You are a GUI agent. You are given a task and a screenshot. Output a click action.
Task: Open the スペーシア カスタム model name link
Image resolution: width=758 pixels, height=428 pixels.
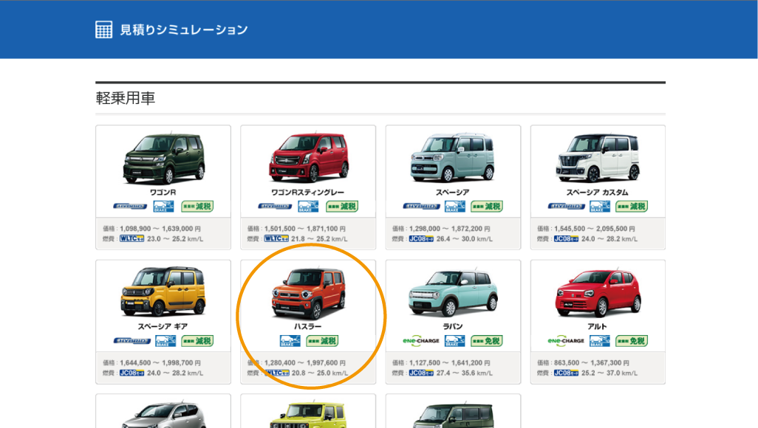tap(598, 193)
